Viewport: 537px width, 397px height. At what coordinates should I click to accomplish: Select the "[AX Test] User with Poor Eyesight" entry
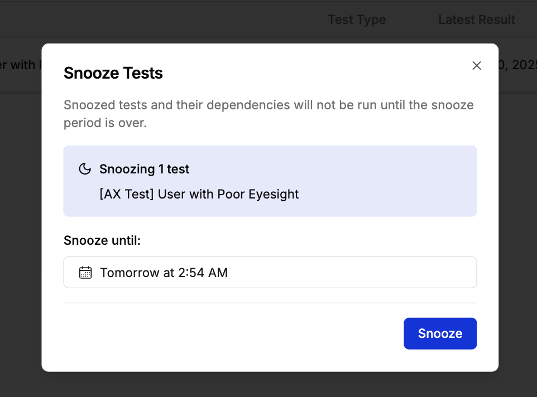pos(199,194)
